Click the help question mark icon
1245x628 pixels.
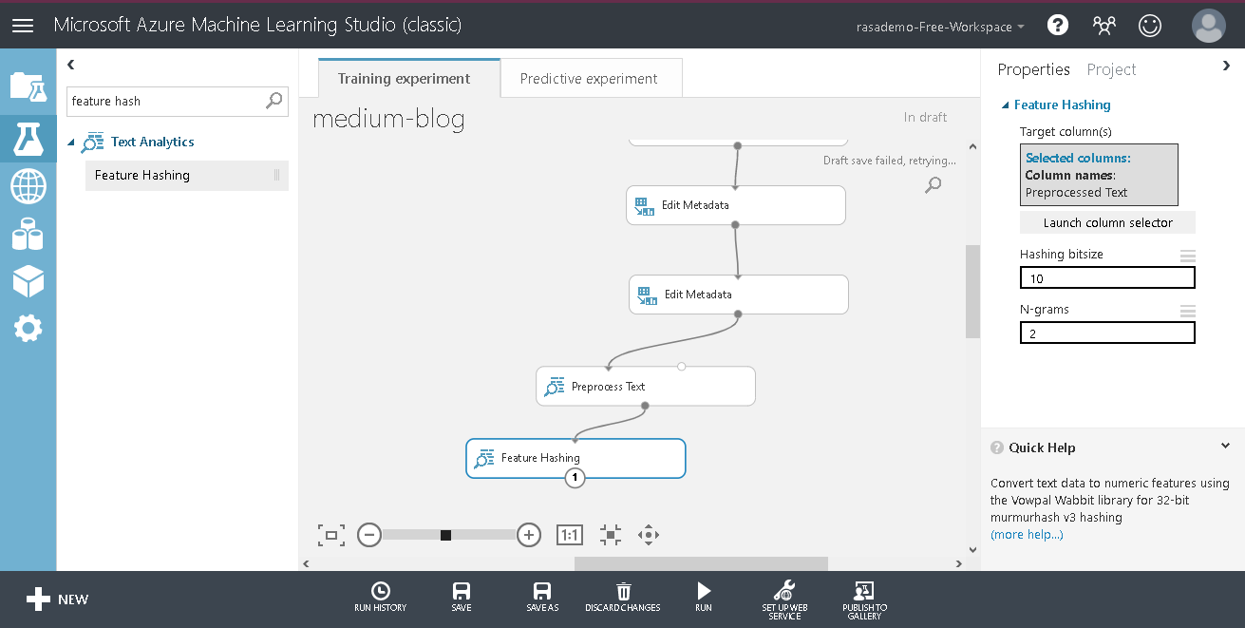(1058, 26)
